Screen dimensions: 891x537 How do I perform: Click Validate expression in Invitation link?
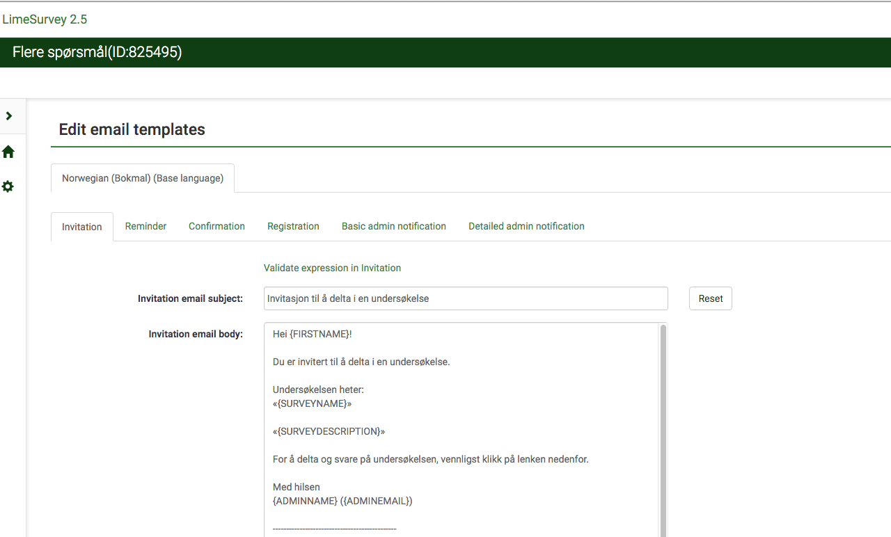click(x=332, y=268)
